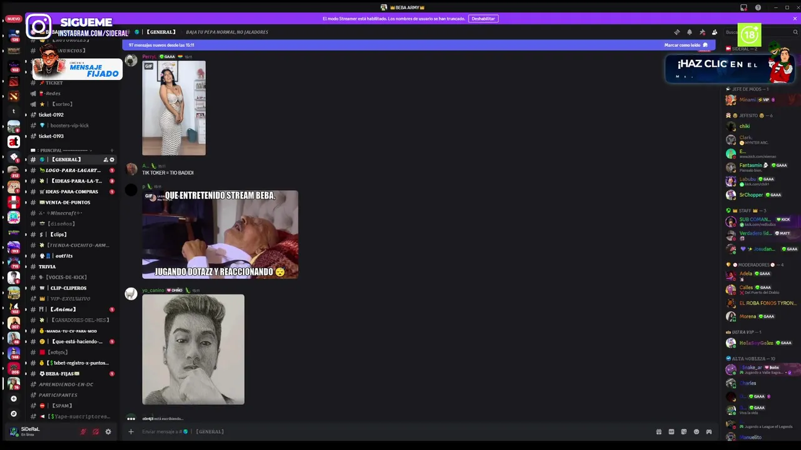Image resolution: width=801 pixels, height=450 pixels.
Task: Click Deshabilitar to disable Streamer mode
Action: click(x=483, y=19)
